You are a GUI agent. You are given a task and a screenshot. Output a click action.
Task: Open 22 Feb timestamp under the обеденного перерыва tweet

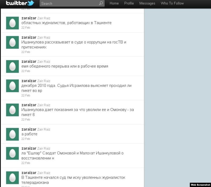coord(26,71)
